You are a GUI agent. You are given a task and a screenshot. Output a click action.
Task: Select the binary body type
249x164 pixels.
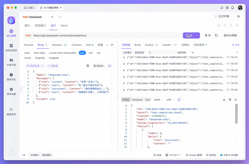click(x=28, y=58)
